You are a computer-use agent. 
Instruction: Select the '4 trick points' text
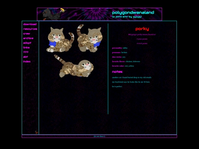142,43
